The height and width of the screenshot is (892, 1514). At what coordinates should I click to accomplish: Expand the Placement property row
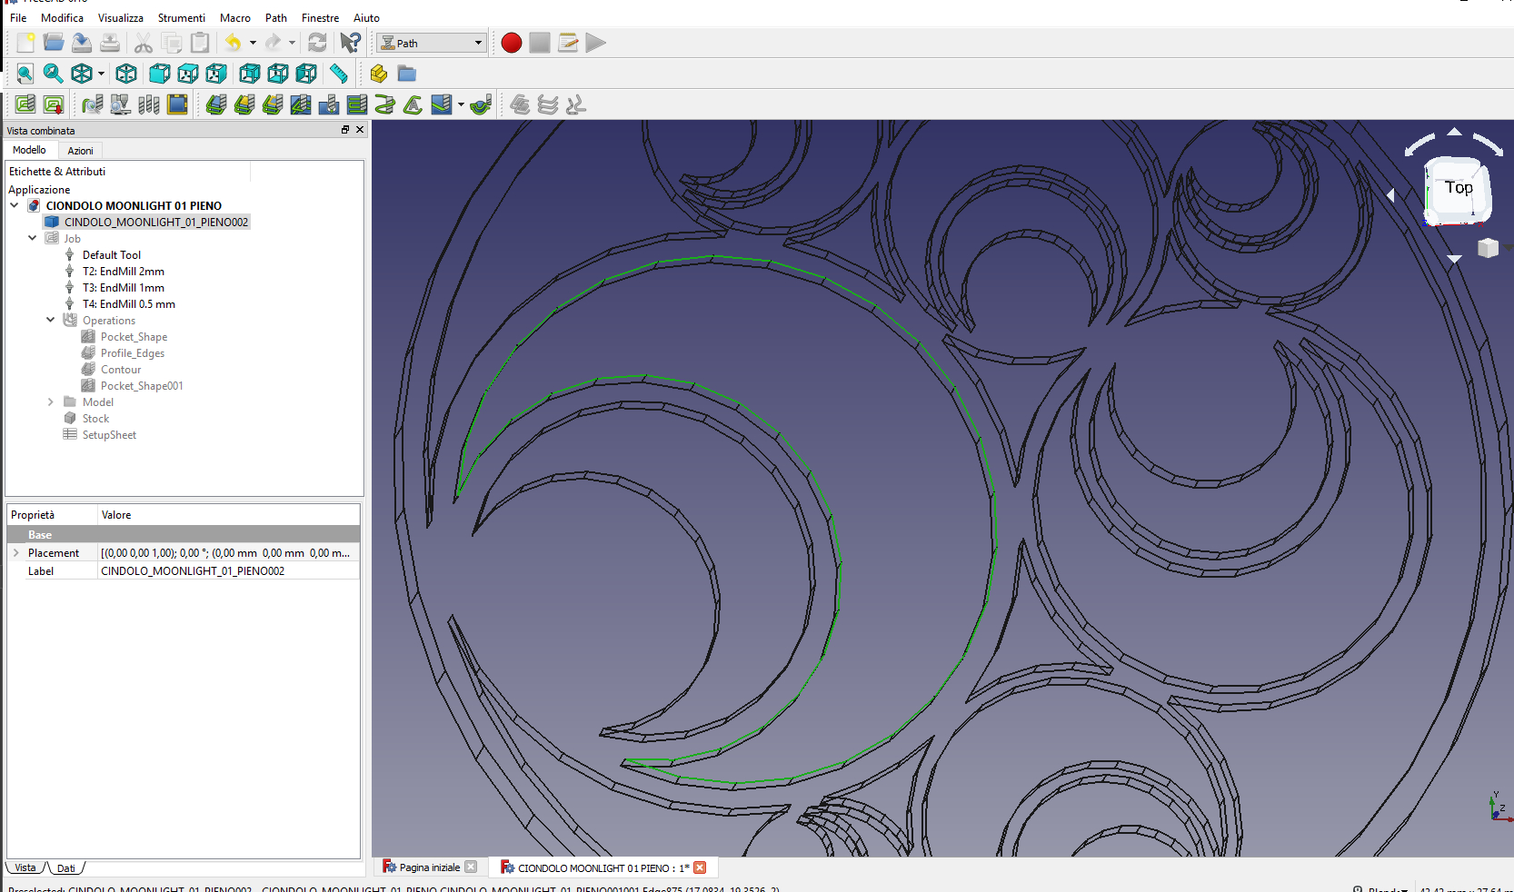click(x=15, y=552)
